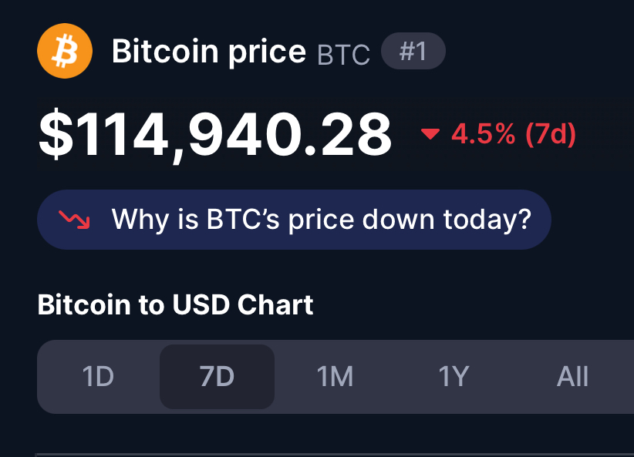Screen dimensions: 634x457
Task: Select the 7D chart range
Action: click(218, 377)
